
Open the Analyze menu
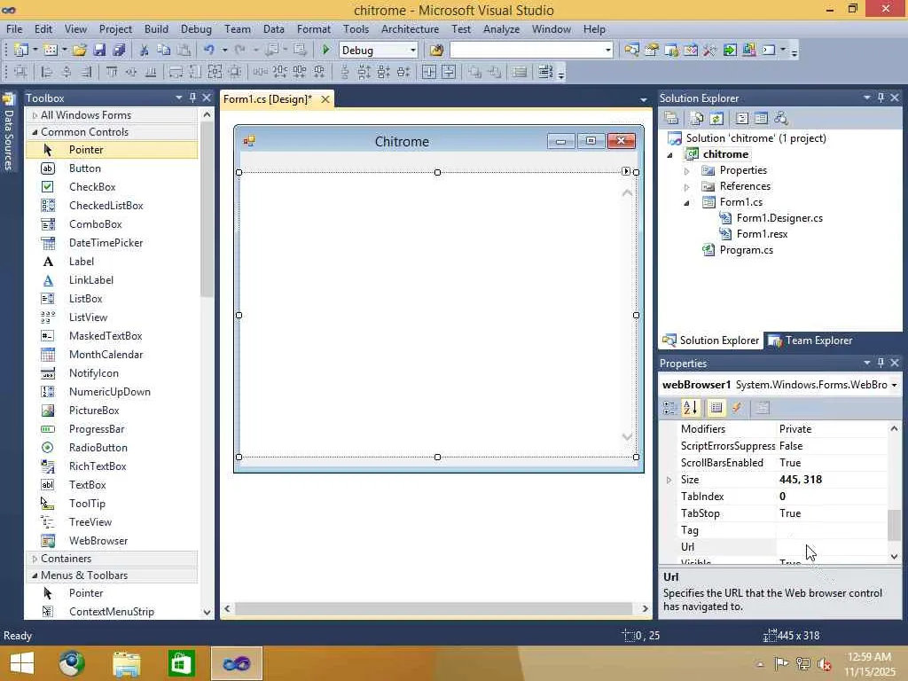click(x=502, y=29)
